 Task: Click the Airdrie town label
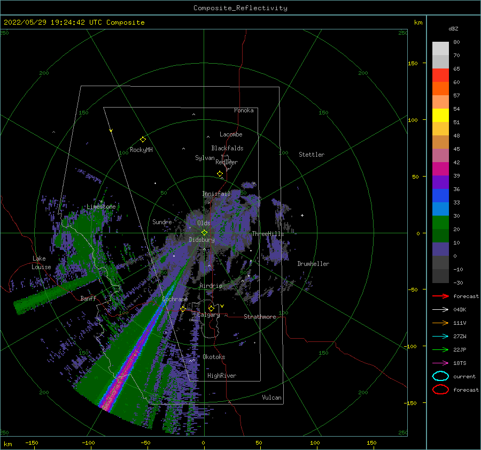(211, 286)
